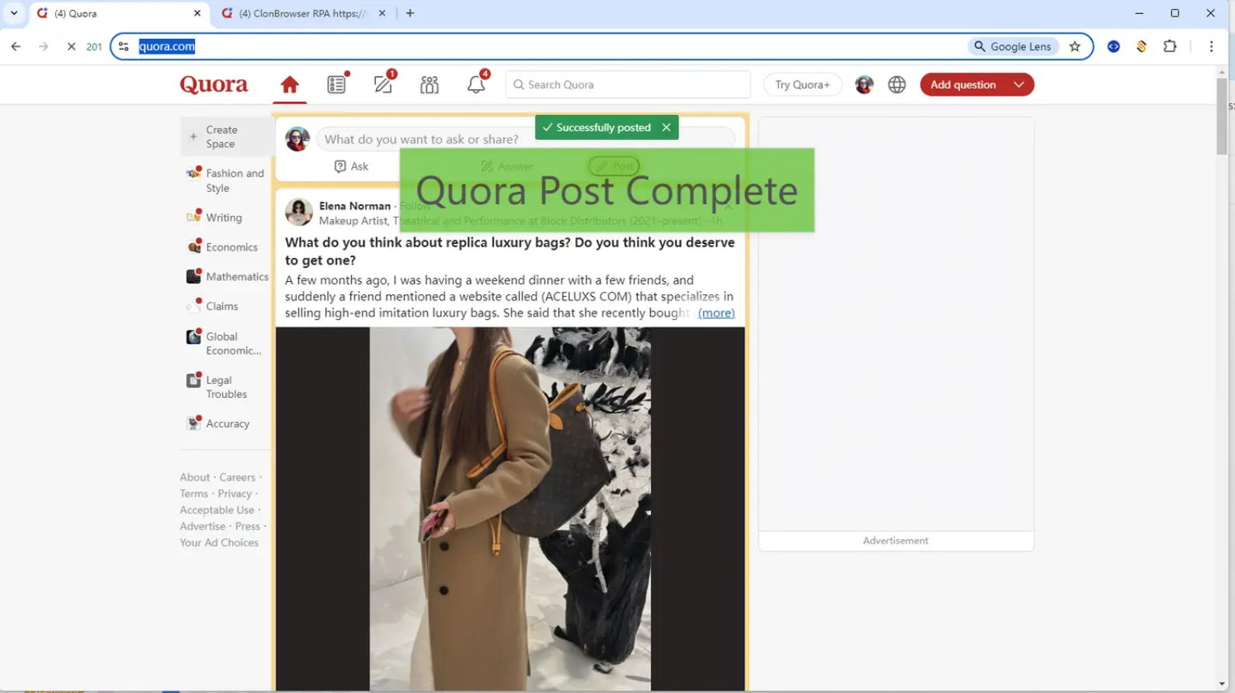Open the tab search dropdown arrow
1235x693 pixels.
[x=14, y=13]
